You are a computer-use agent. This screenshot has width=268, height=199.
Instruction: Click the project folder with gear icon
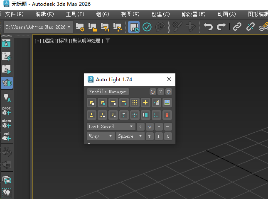click(80, 27)
